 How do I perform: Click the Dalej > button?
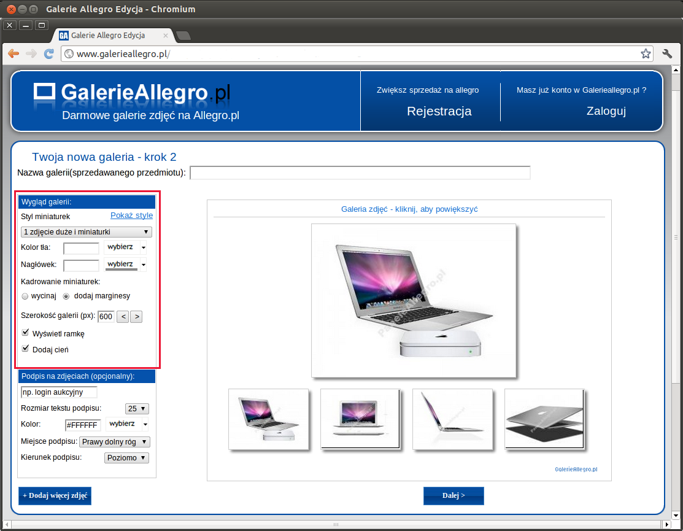coord(453,496)
